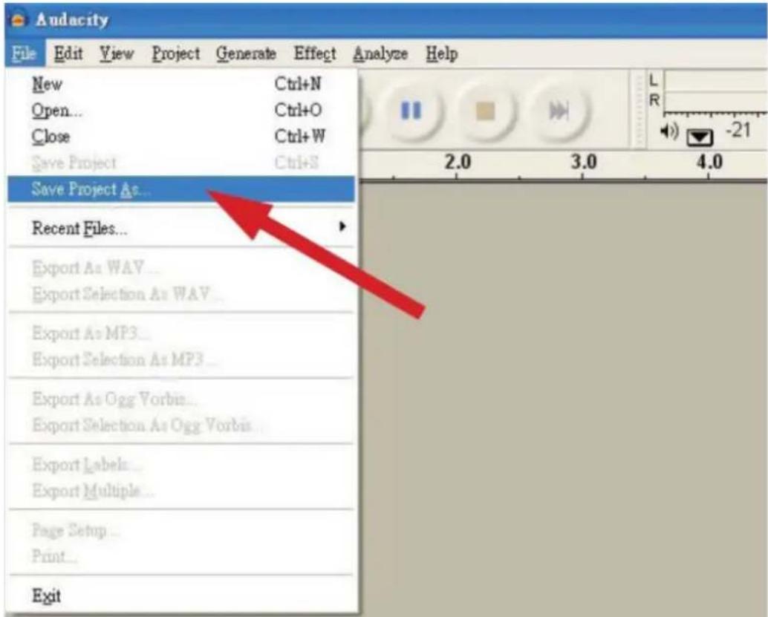Click the Stop button in transport toolbar
Viewport: 768px width, 617px height.
pos(485,111)
